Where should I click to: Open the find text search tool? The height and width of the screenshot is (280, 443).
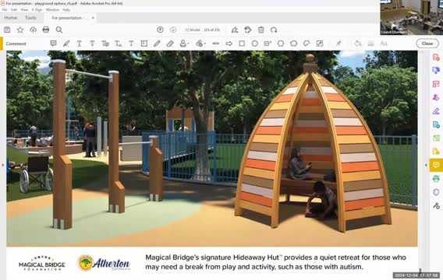[58, 30]
